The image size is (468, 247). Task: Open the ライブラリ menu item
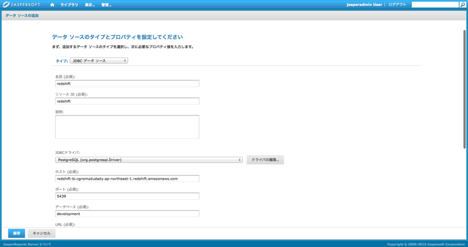pos(69,5)
